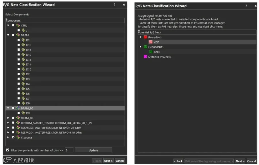Image resolution: width=259 pixels, height=165 pixels.
Task: Expand the V_source tree node
Action: click(8, 137)
